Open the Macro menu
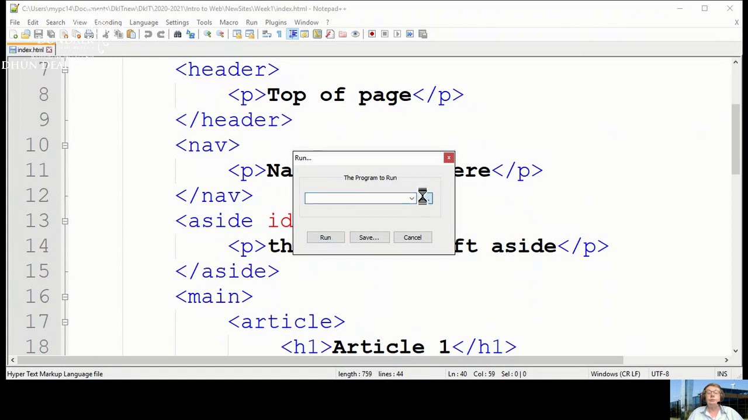 click(228, 22)
